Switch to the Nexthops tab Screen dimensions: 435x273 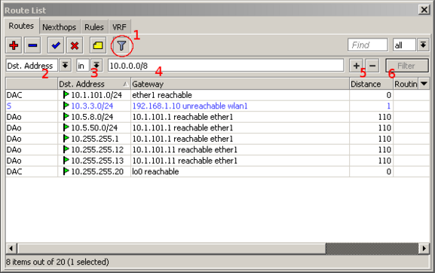[x=59, y=27]
